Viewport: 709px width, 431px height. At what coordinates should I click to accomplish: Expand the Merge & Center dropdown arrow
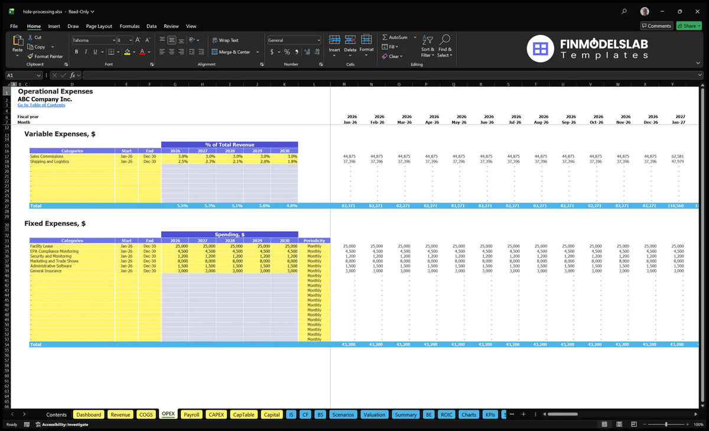pos(257,52)
